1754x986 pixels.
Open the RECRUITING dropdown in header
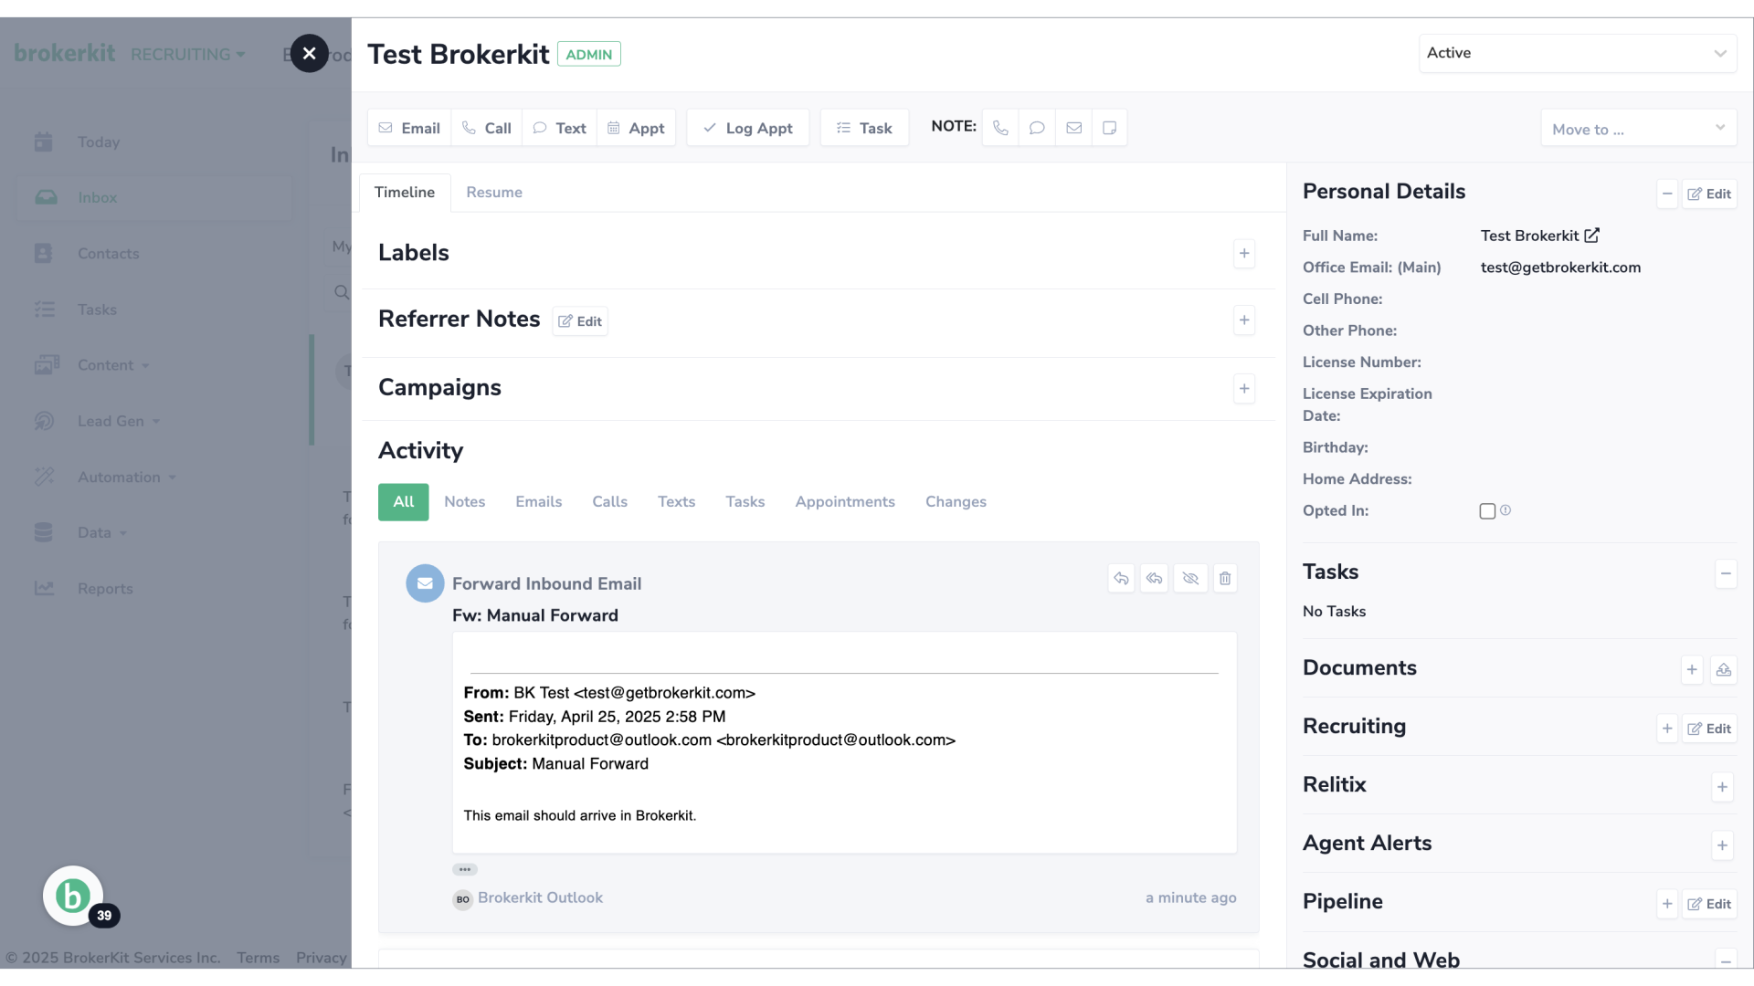187,55
